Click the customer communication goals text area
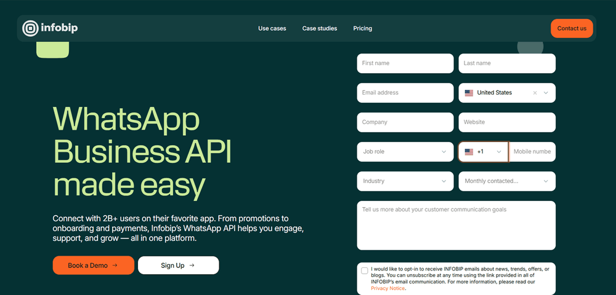This screenshot has width=616, height=295. click(x=456, y=226)
